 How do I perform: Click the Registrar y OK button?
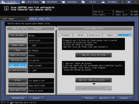[107, 98]
